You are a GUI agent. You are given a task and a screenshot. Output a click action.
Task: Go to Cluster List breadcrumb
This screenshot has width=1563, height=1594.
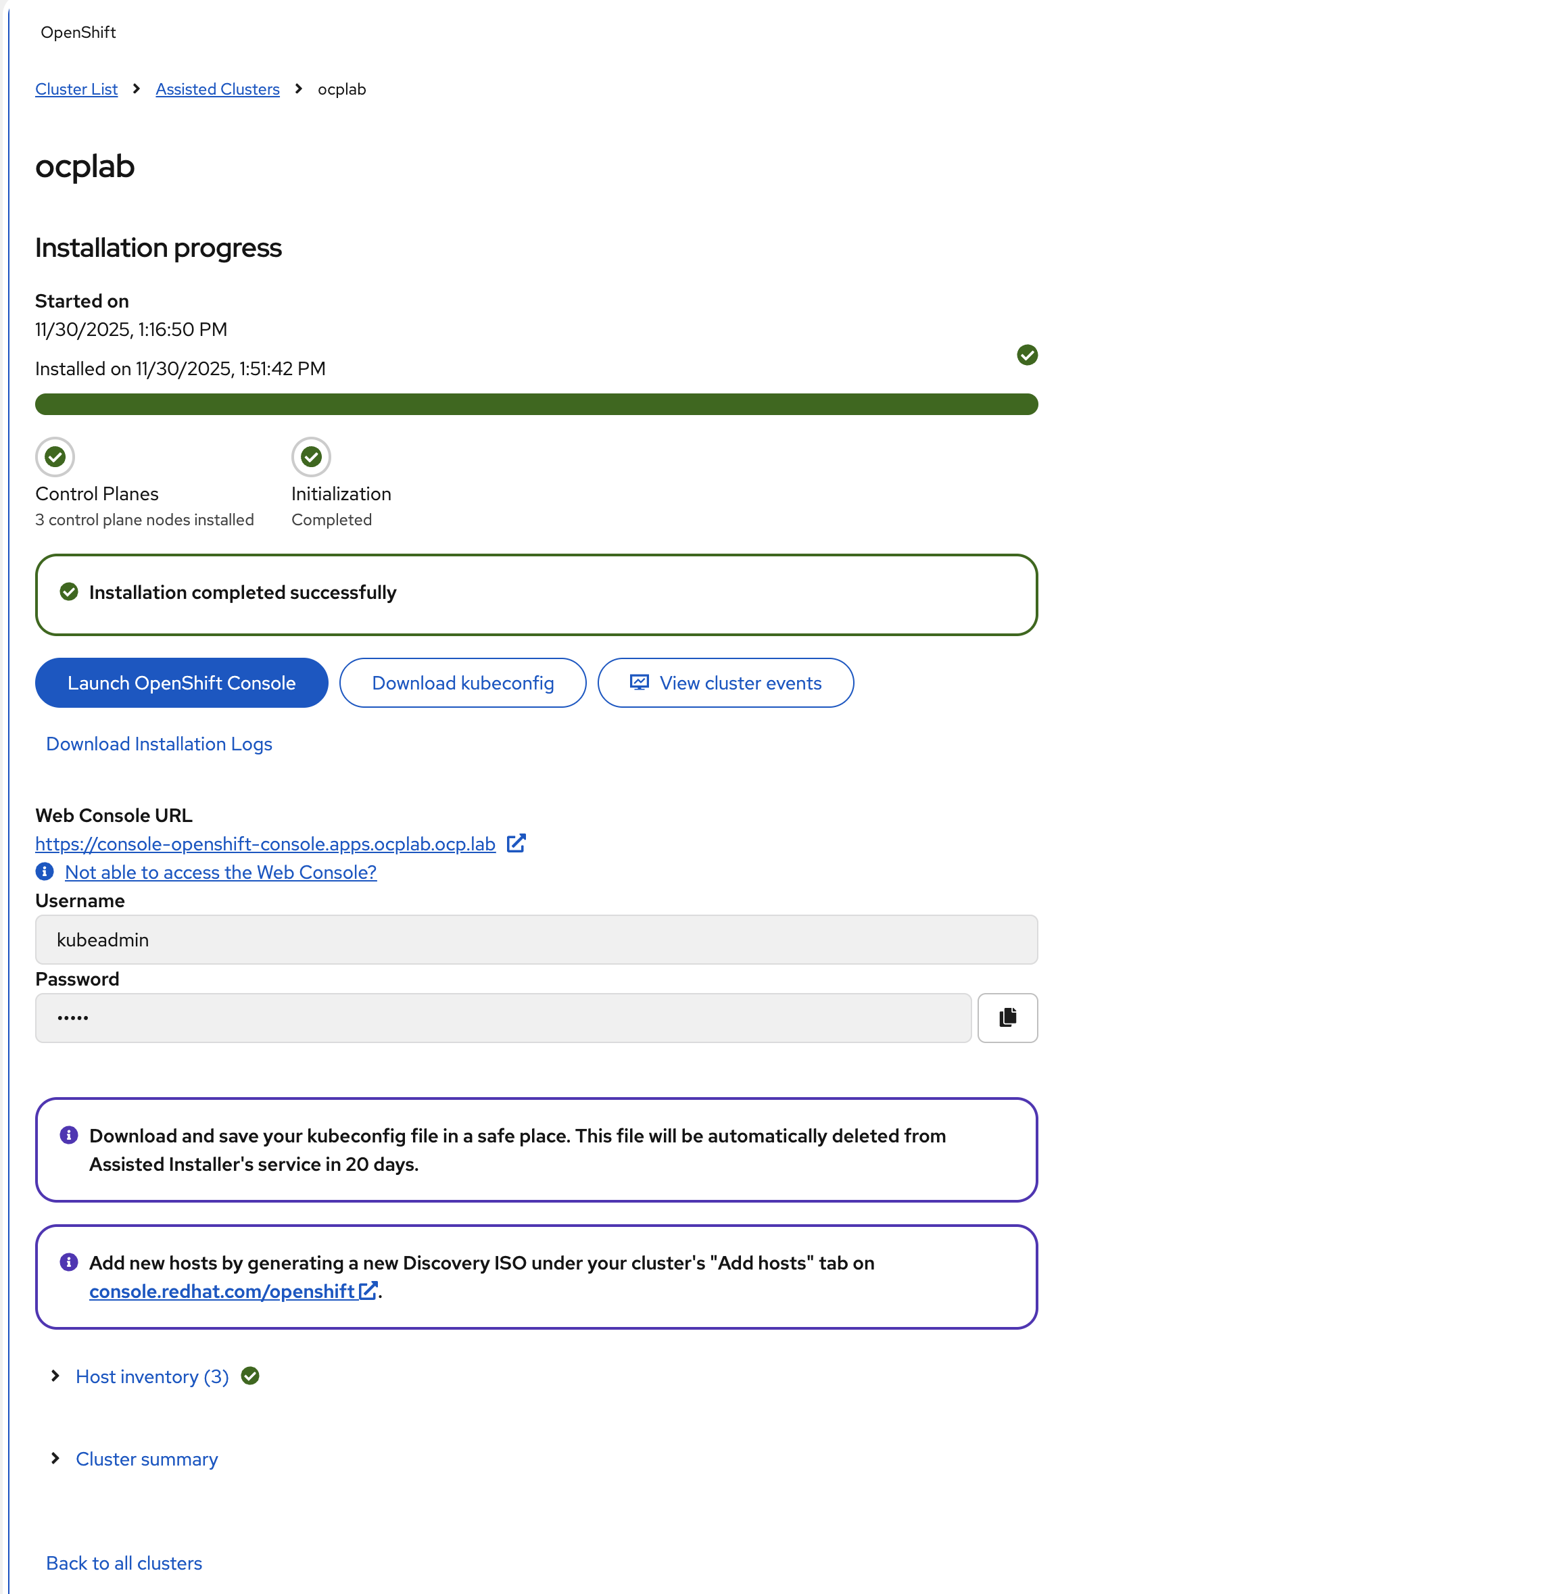pyautogui.click(x=76, y=89)
